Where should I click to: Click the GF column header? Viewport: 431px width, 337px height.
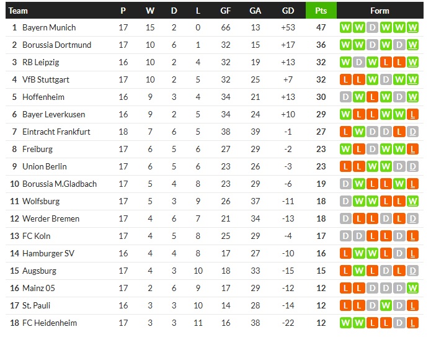pos(226,11)
